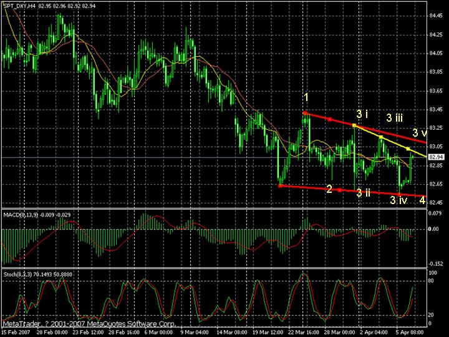Click the 9 Mar 04:00 time label

[195, 332]
